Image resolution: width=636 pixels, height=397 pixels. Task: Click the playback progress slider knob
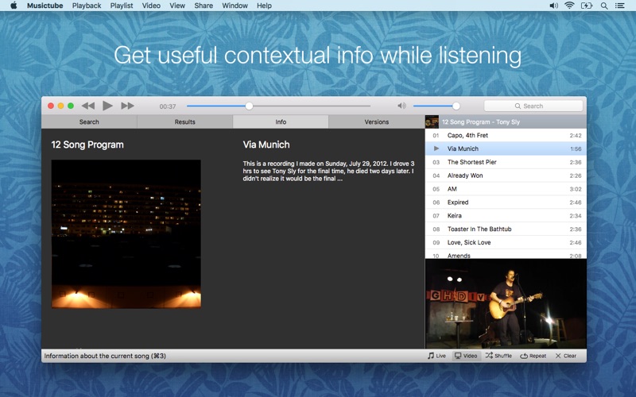point(249,106)
